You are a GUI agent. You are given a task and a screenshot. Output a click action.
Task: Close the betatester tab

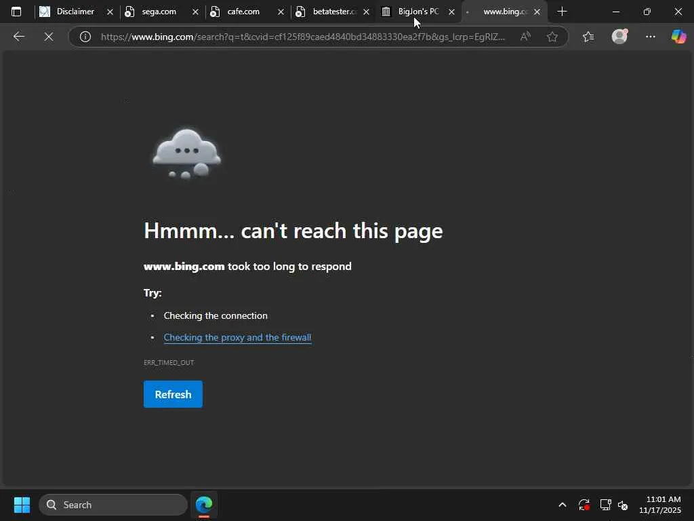coord(366,12)
